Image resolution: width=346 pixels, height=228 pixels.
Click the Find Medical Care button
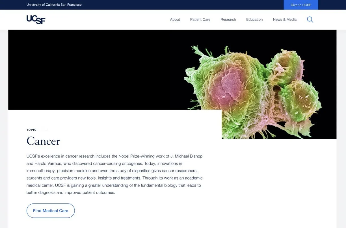tap(51, 211)
